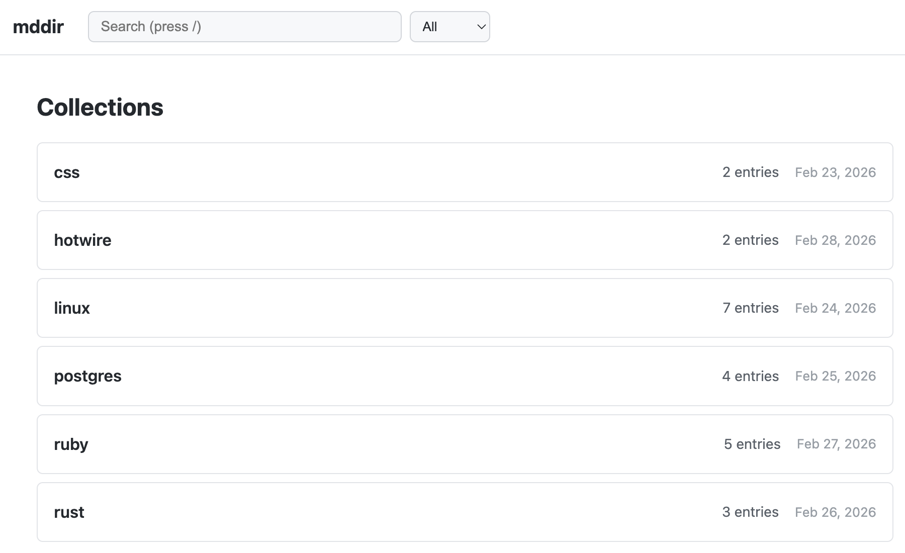The height and width of the screenshot is (553, 905).
Task: Click the Feb 25, 2026 date
Action: point(835,376)
